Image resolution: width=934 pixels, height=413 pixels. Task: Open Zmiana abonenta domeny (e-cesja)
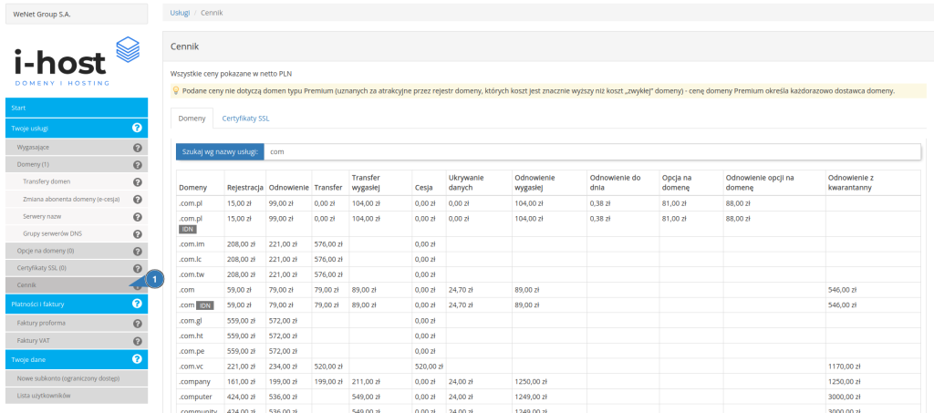click(77, 200)
